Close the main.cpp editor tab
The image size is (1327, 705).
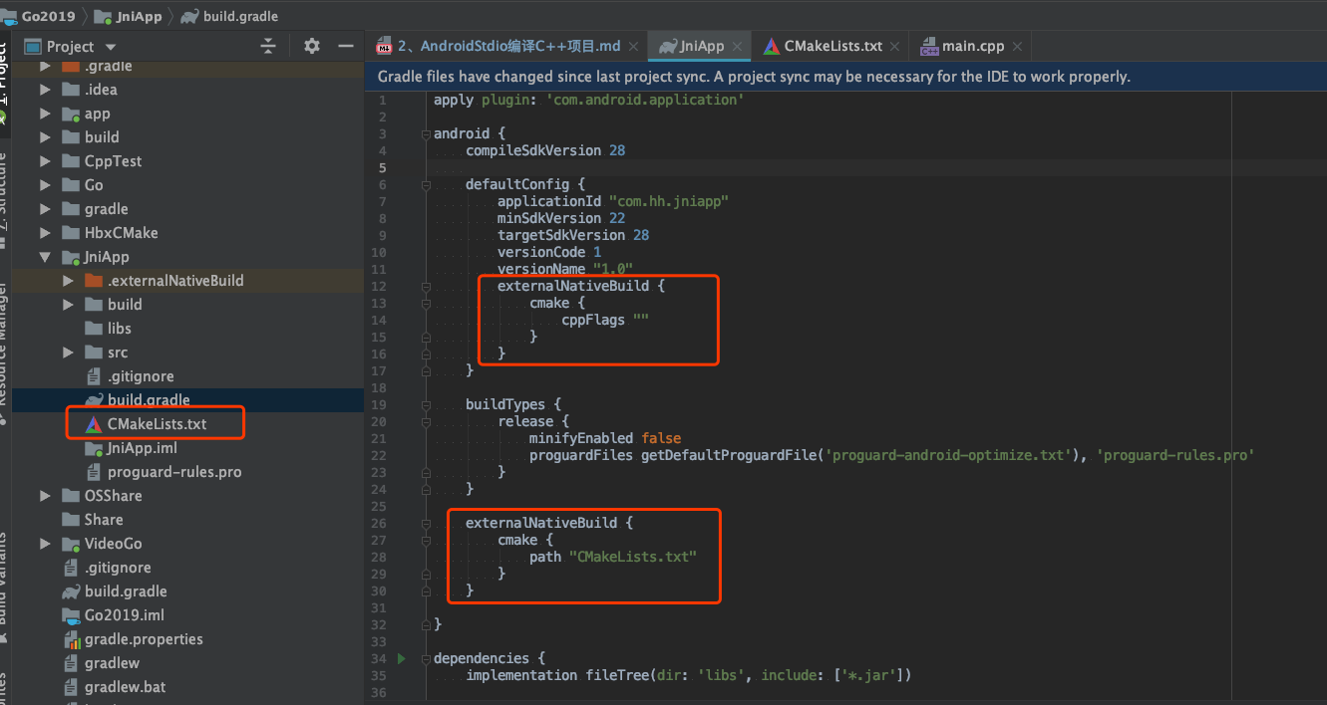coord(1016,46)
